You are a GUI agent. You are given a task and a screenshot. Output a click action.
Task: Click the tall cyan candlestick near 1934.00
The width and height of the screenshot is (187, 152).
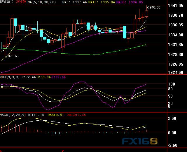[x=125, y=32]
